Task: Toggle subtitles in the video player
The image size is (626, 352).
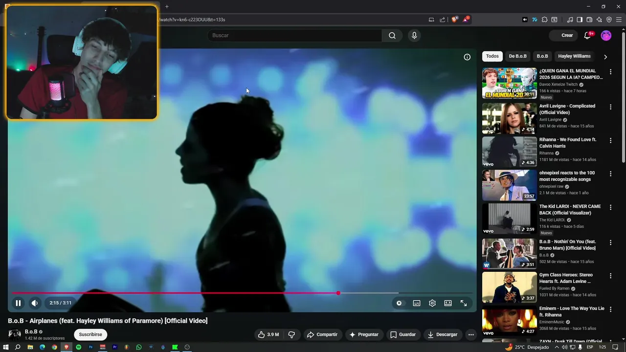Action: [x=417, y=303]
